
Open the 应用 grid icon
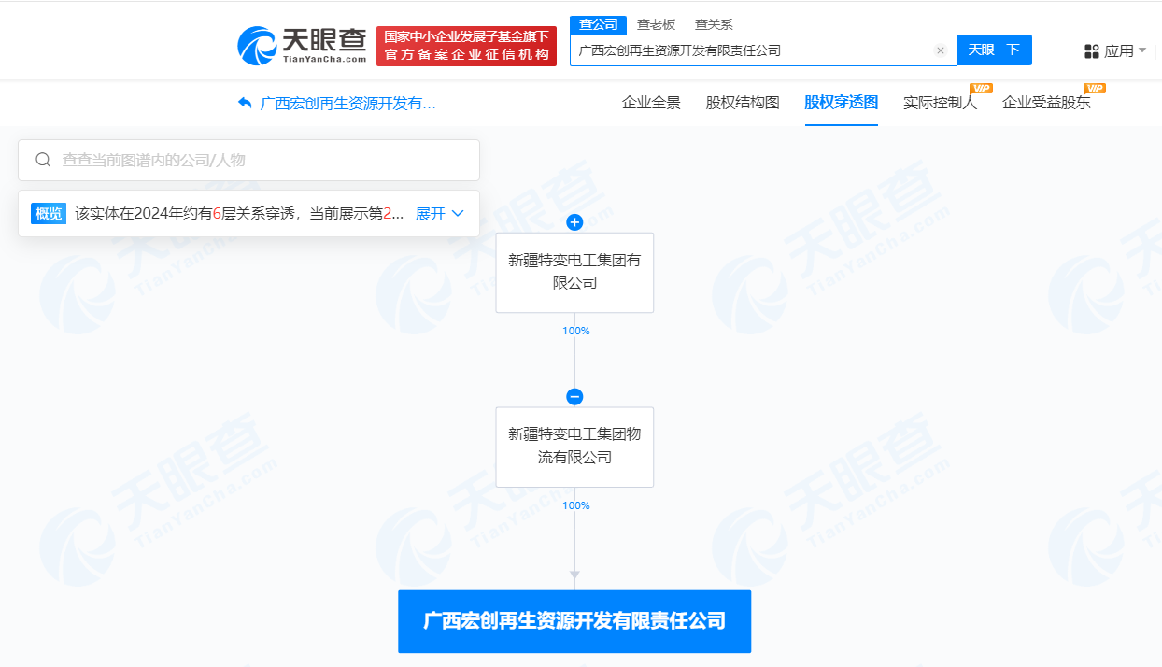tap(1091, 50)
